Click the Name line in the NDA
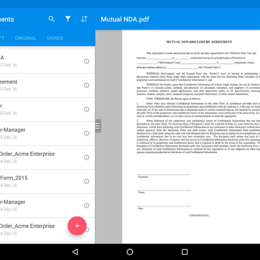The height and width of the screenshot is (260, 260). point(164,190)
